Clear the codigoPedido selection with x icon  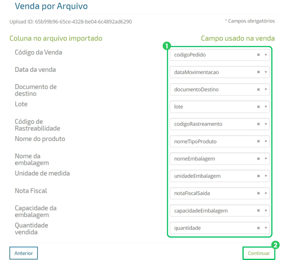tap(258, 55)
